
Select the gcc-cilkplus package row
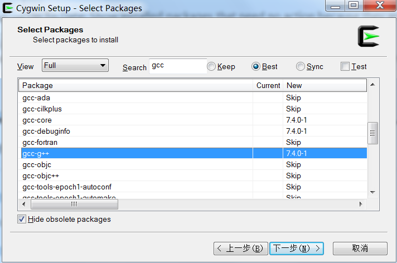point(193,109)
